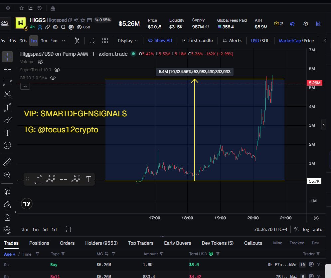Image resolution: width=331 pixels, height=278 pixels.
Task: Toggle BB 20 2 0 SMA visibility
Action: [x=53, y=78]
